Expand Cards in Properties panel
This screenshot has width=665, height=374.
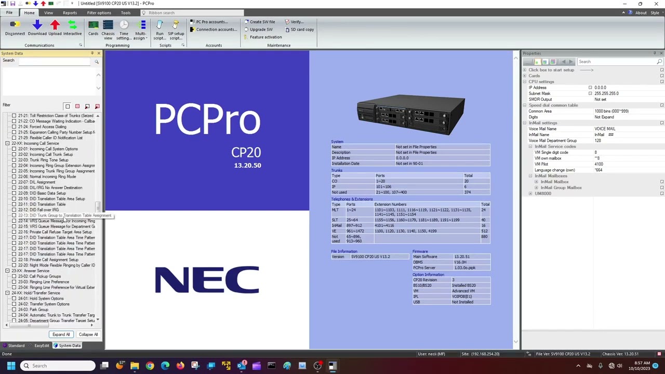[524, 76]
